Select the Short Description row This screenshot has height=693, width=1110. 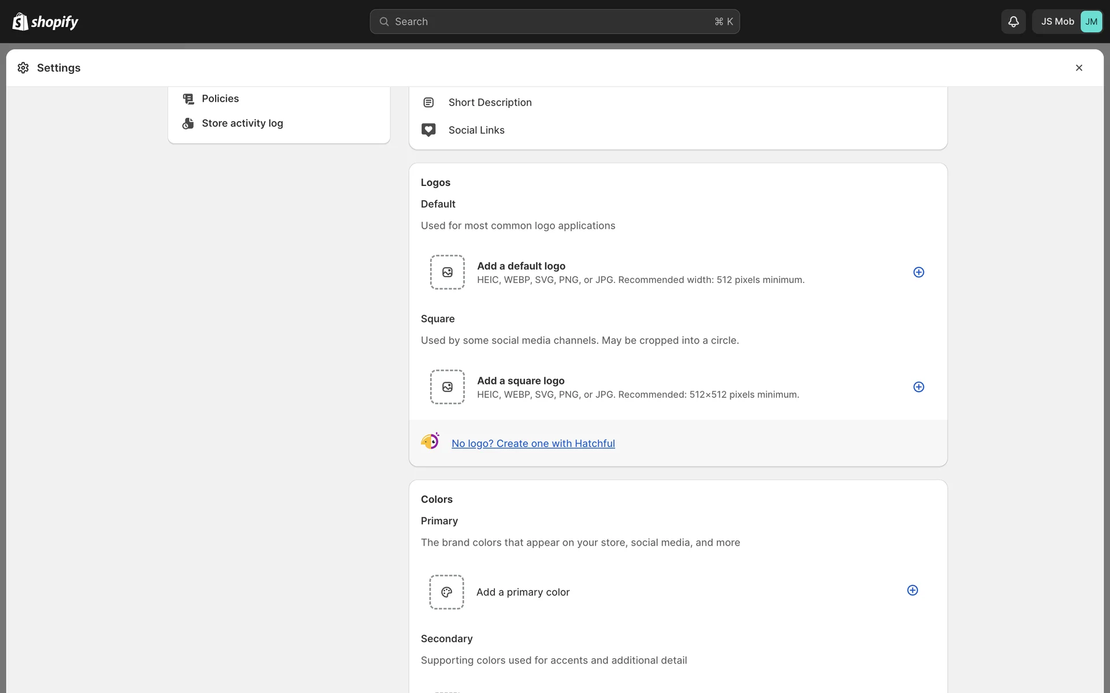tap(490, 102)
